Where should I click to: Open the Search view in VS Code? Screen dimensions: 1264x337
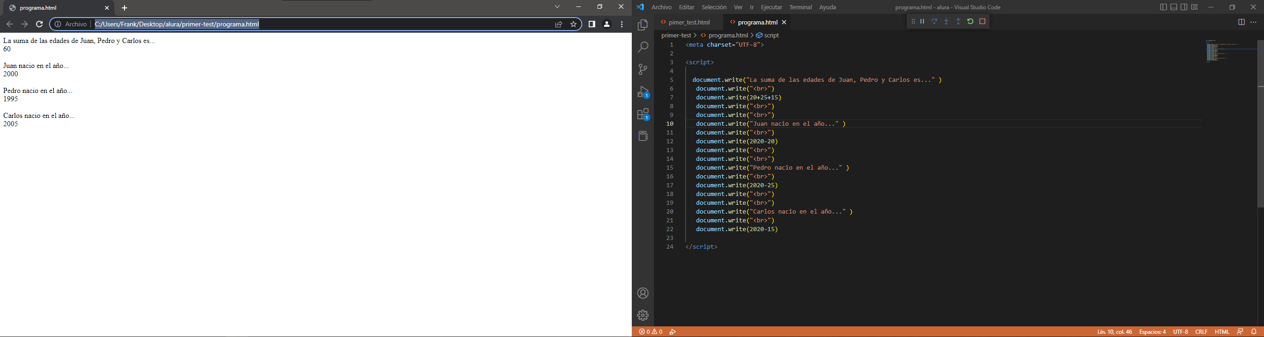pos(643,47)
